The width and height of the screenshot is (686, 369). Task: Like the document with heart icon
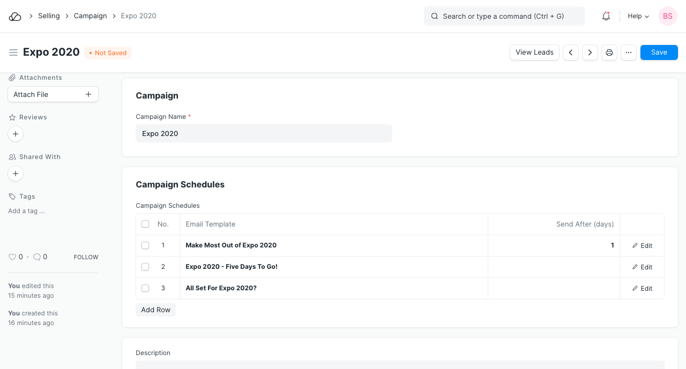click(x=12, y=257)
